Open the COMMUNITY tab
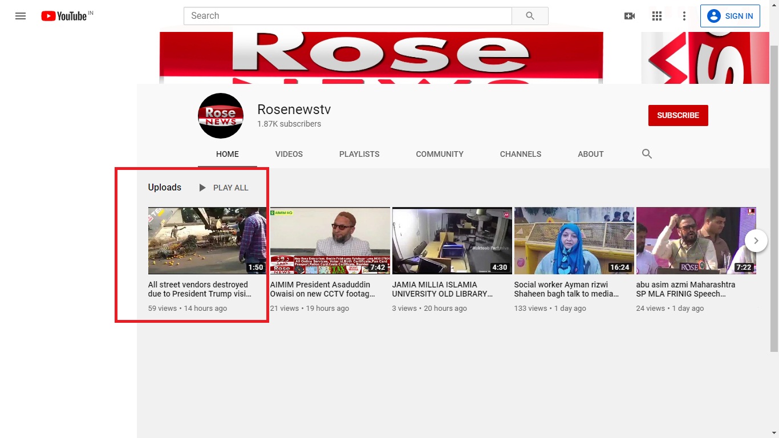 tap(440, 154)
